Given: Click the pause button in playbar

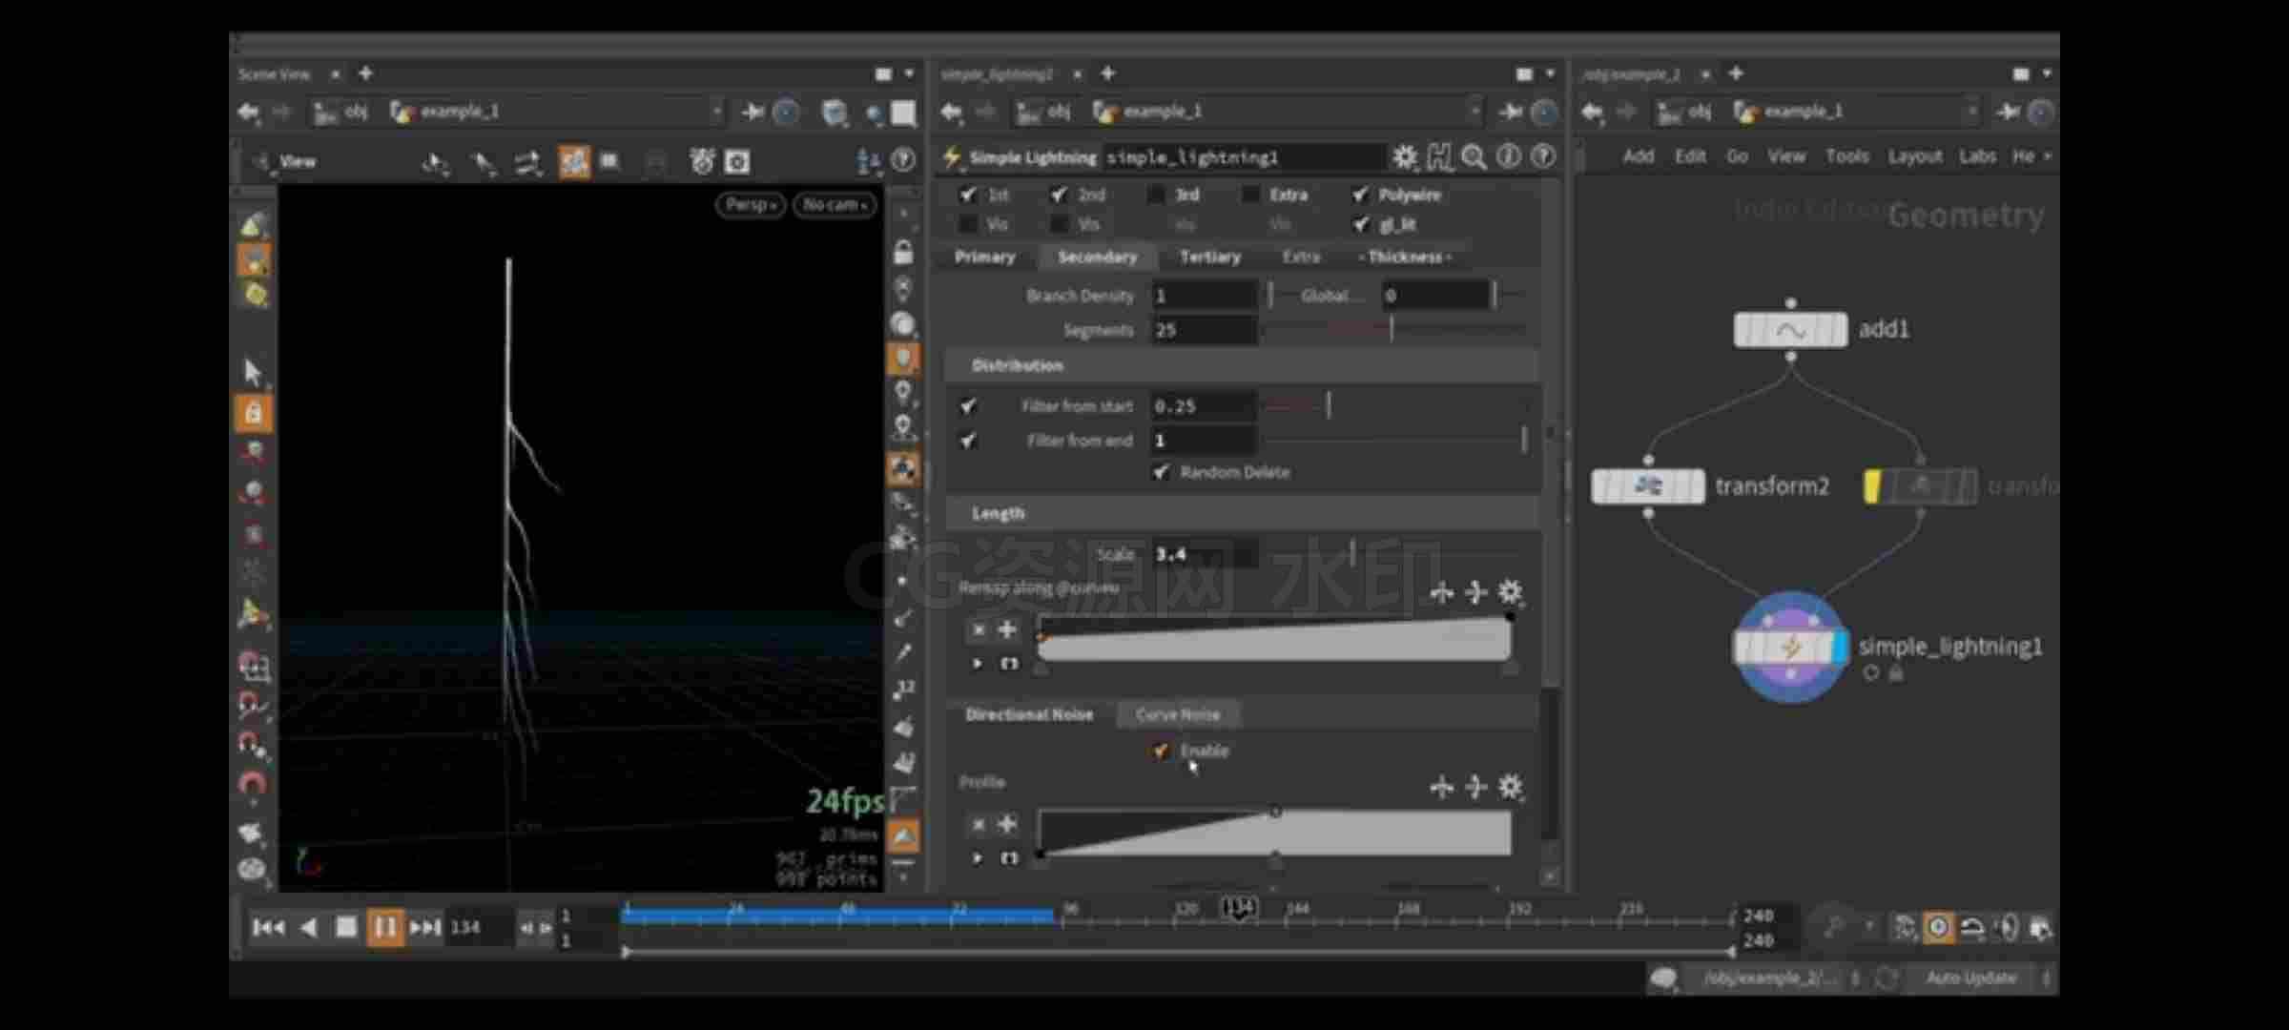Looking at the screenshot, I should pos(384,927).
